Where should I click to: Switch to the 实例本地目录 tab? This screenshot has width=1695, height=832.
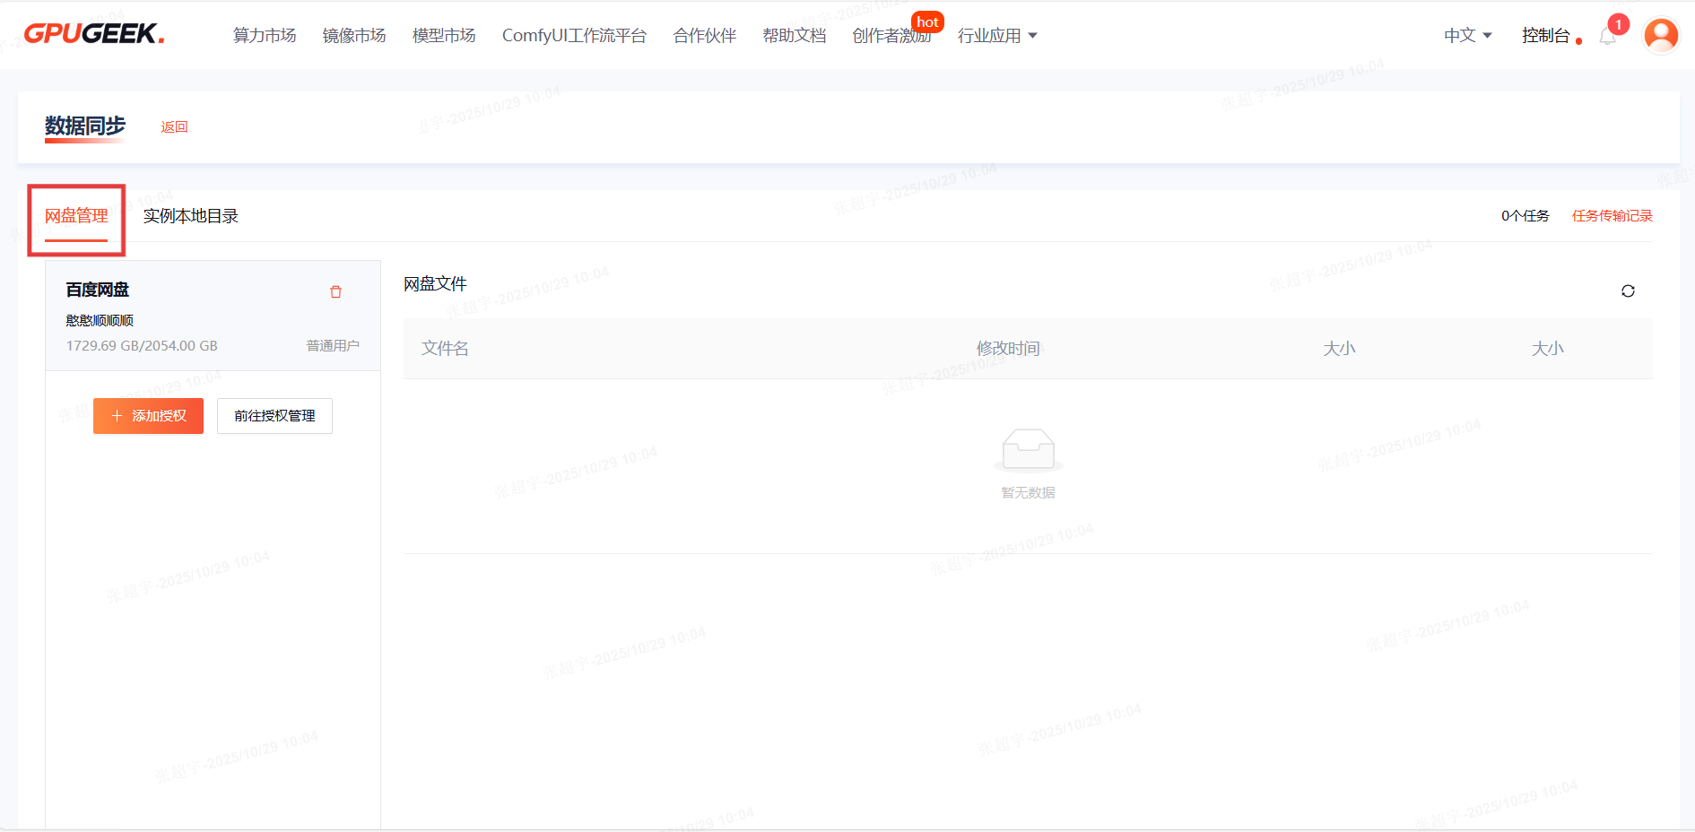(x=190, y=216)
